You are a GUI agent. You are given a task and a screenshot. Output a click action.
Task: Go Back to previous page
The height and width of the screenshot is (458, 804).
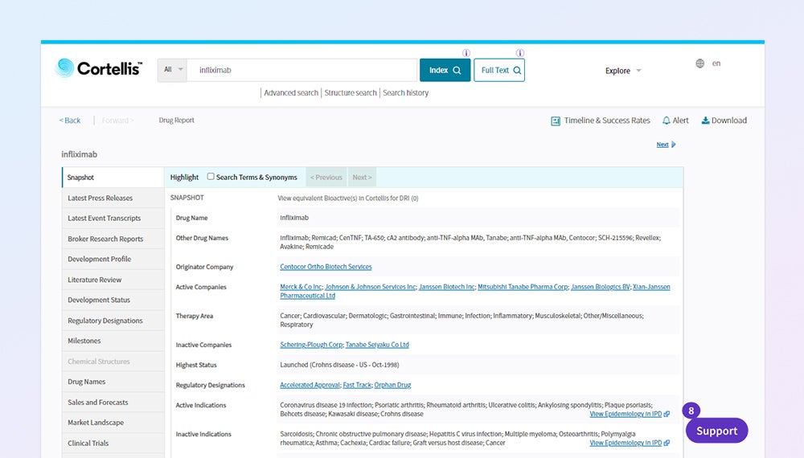tap(70, 121)
